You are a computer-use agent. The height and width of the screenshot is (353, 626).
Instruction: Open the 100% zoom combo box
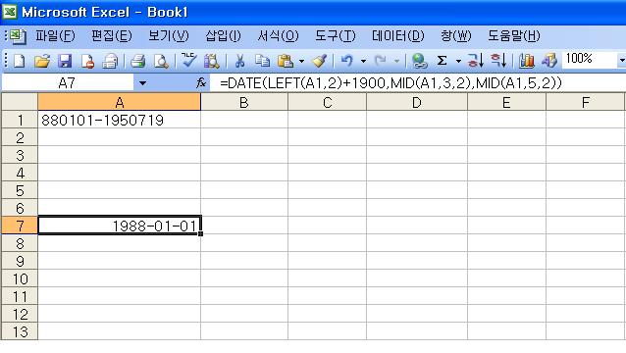tap(594, 60)
